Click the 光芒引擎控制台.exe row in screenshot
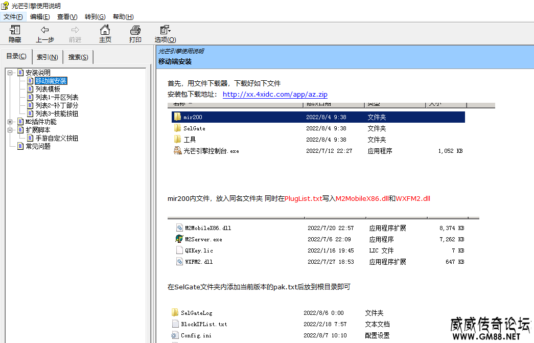The image size is (534, 343). tap(318, 151)
